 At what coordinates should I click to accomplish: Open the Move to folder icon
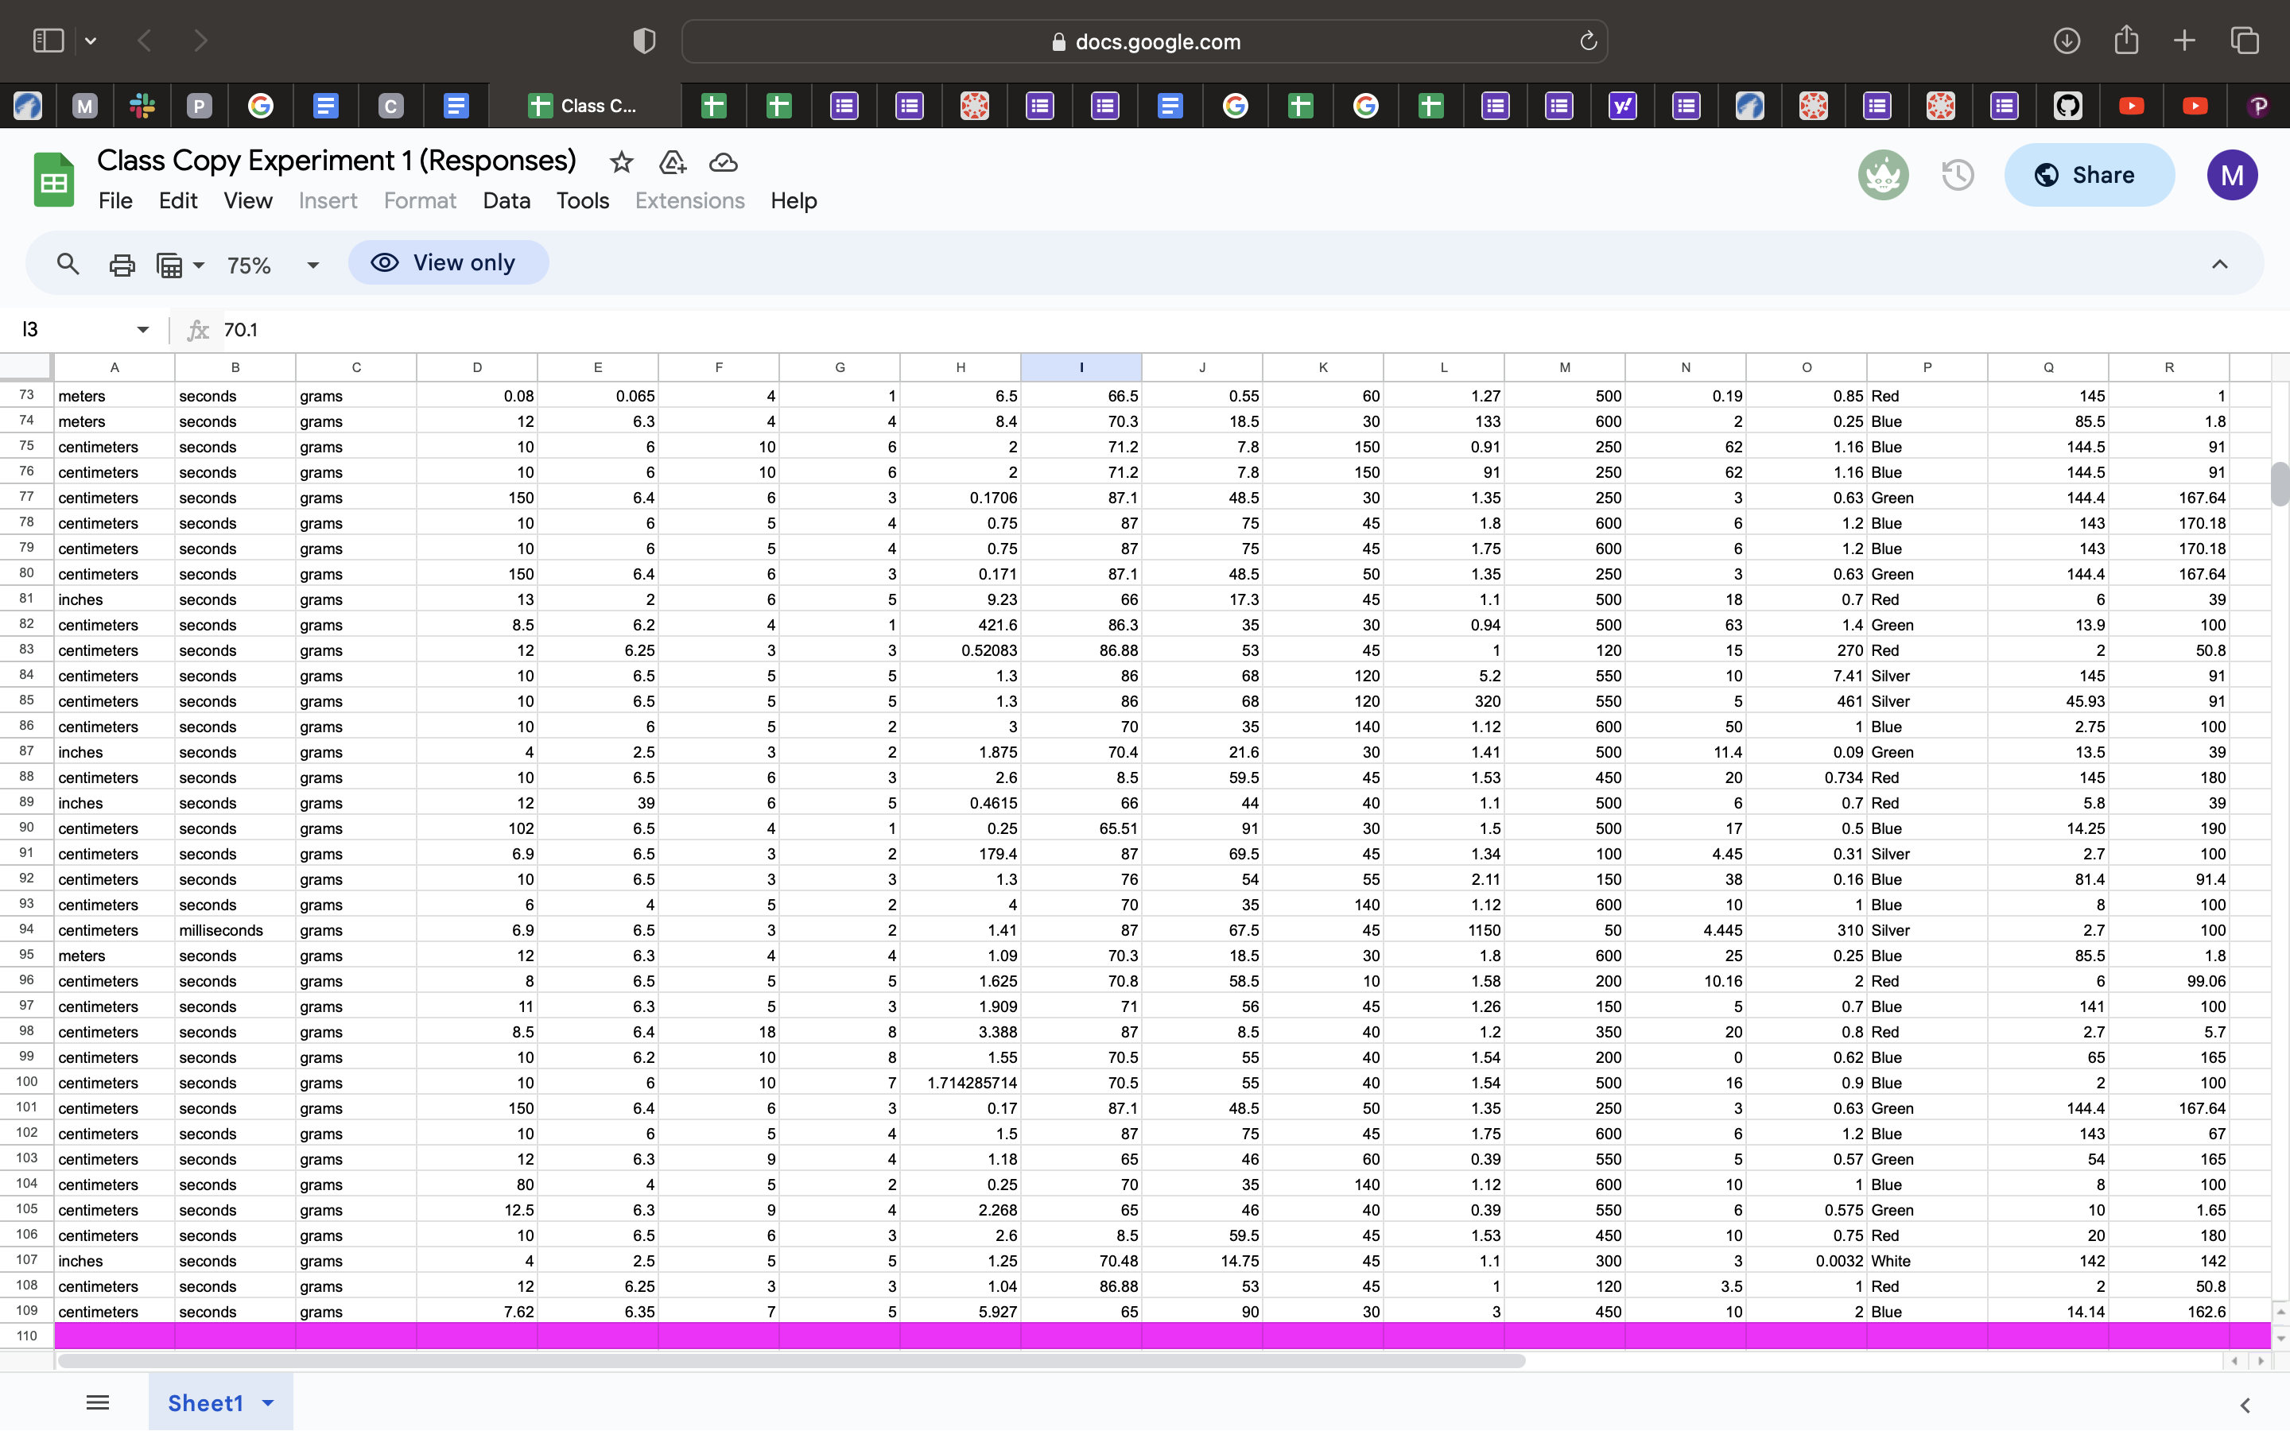(672, 162)
